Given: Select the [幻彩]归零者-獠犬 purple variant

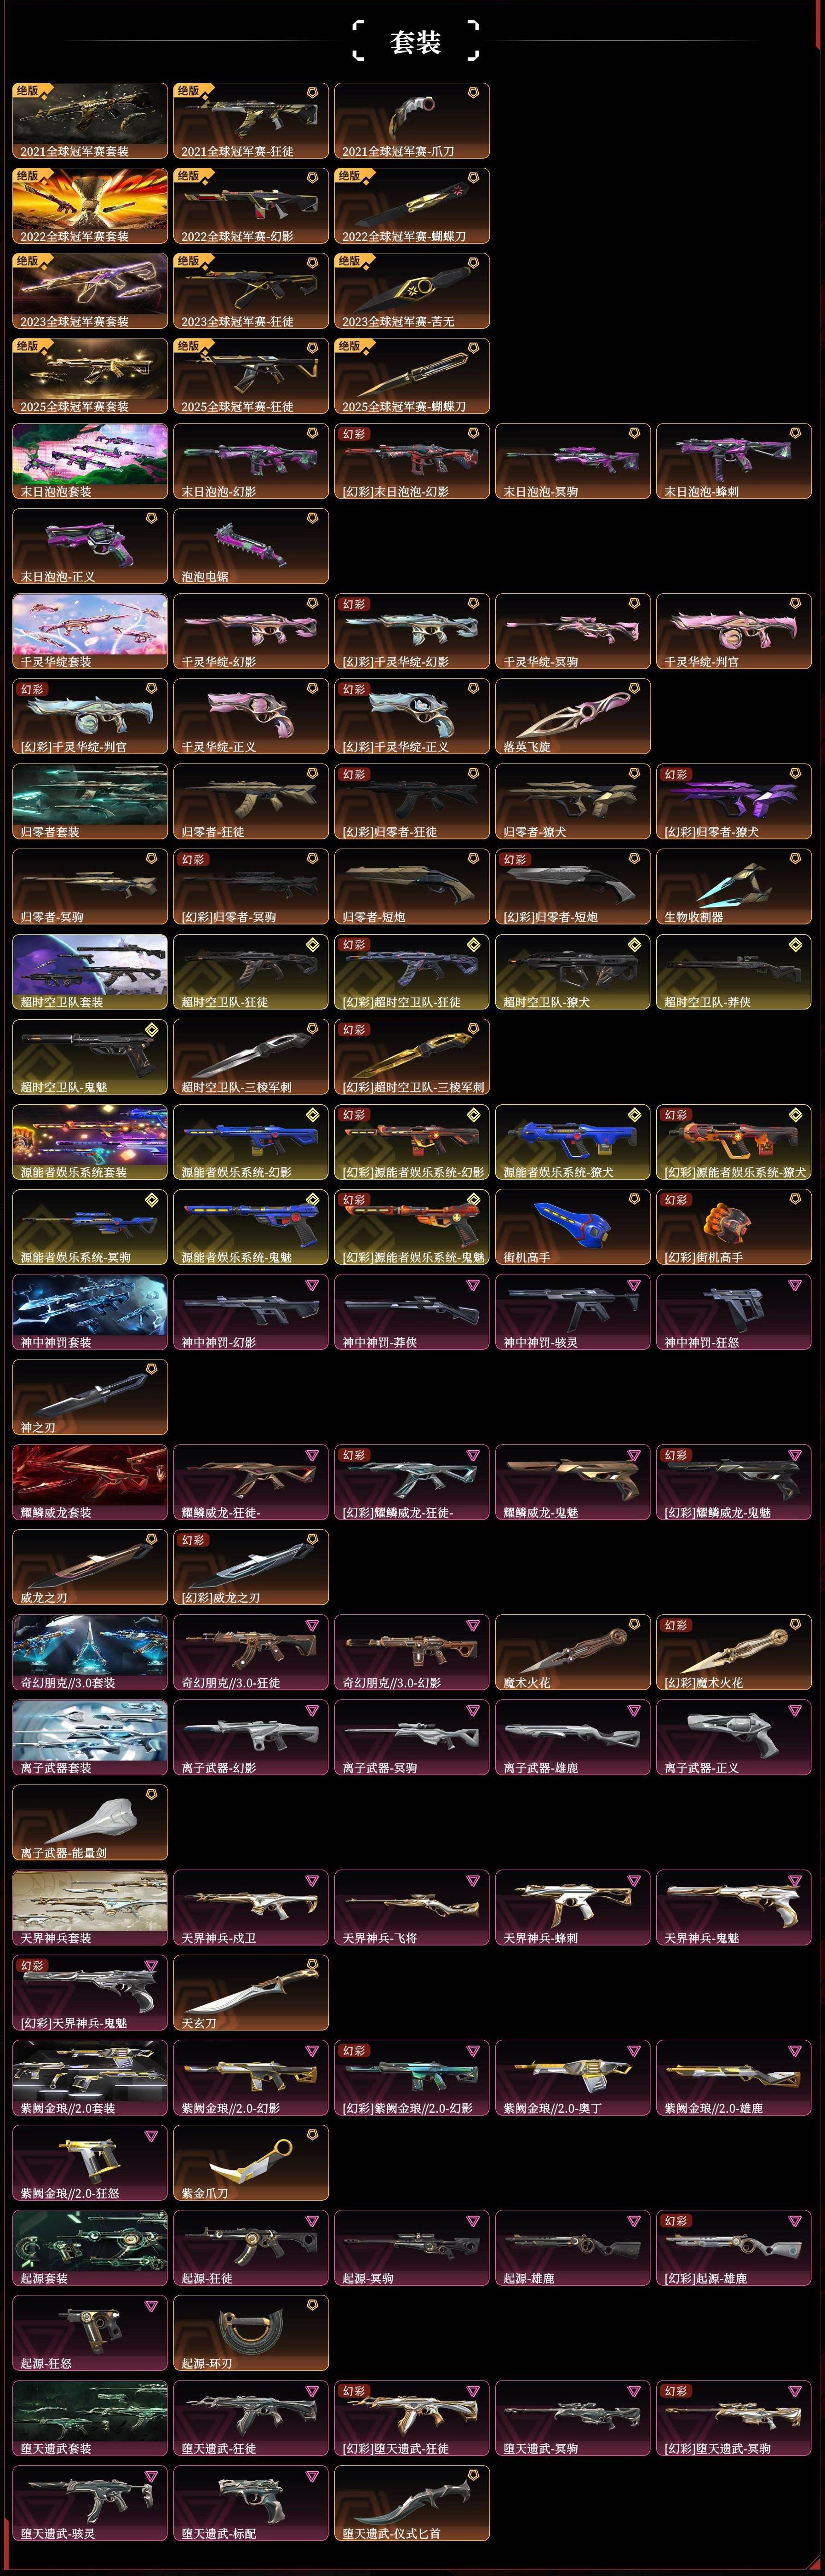Looking at the screenshot, I should tap(734, 801).
